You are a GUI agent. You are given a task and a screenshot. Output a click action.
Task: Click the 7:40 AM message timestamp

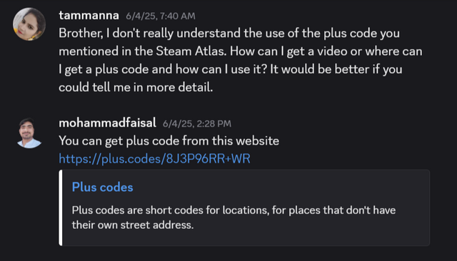pyautogui.click(x=161, y=16)
